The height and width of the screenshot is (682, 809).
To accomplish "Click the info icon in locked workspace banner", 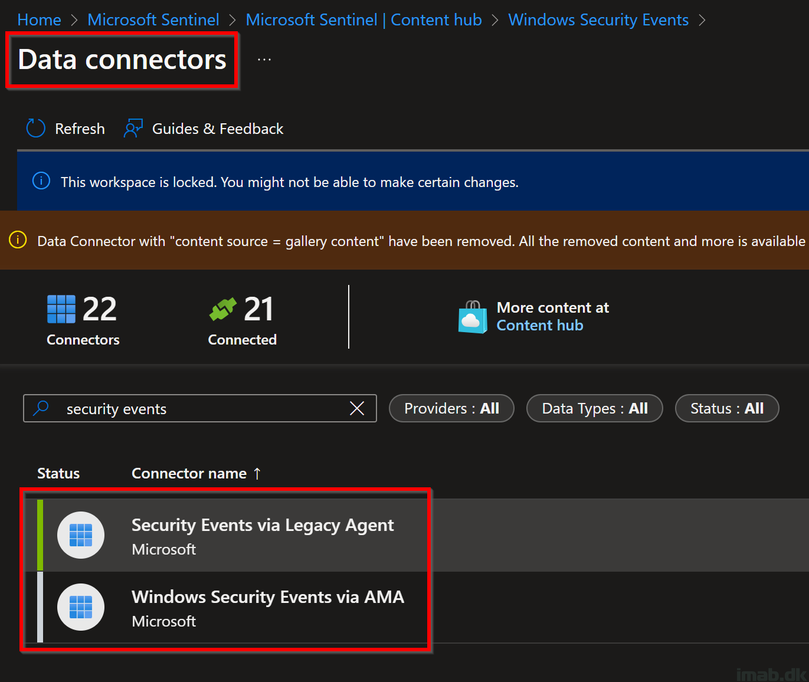I will tap(41, 181).
